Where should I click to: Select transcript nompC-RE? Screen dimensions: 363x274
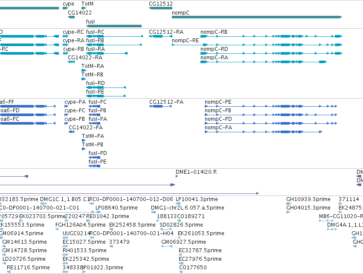point(257,45)
